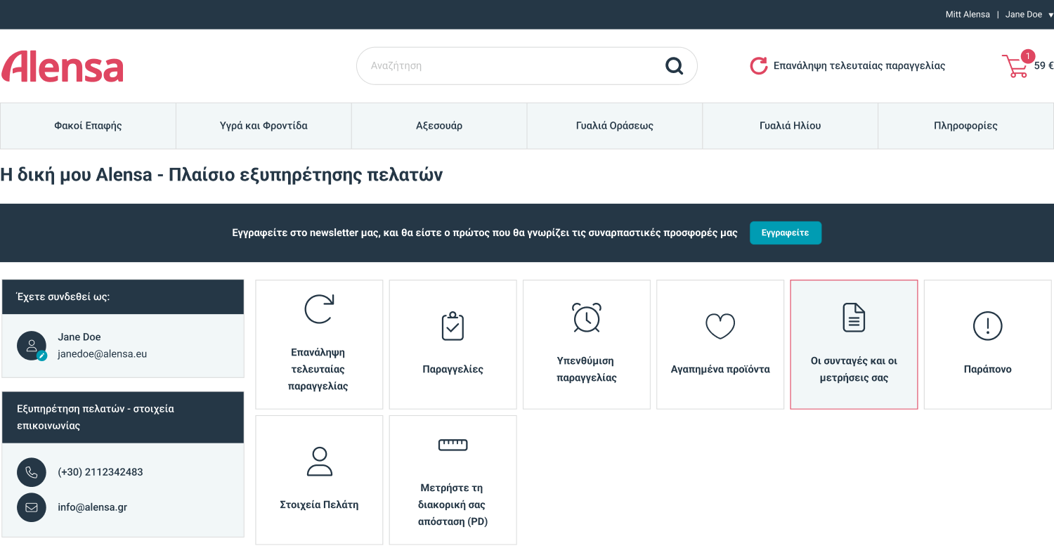Click Επανάληψη τελευταίας παραγγελίας header link
The image size is (1054, 560).
(x=859, y=66)
